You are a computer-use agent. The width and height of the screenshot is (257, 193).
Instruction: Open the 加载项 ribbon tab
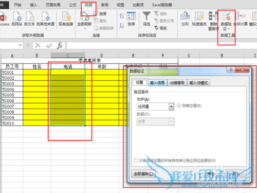tap(138, 5)
